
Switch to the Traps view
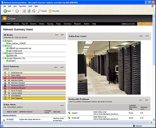[x=58, y=24]
